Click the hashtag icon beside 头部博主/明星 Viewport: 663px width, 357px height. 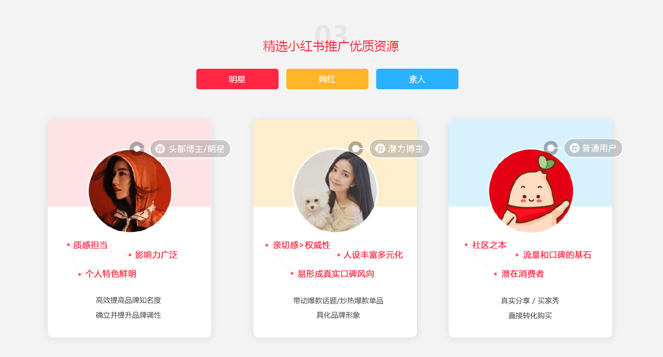tap(160, 149)
